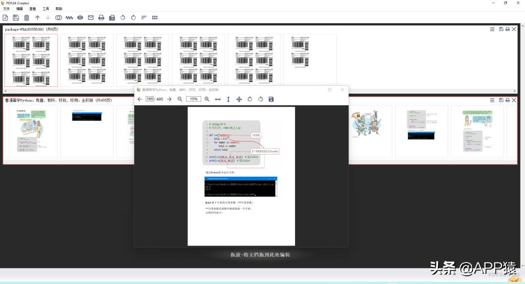The image size is (525, 284).
Task: Click the merge documents icon in main toolbar
Action: click(58, 17)
